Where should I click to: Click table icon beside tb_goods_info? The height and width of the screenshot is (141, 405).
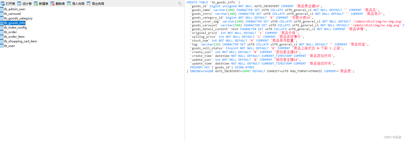(2, 23)
